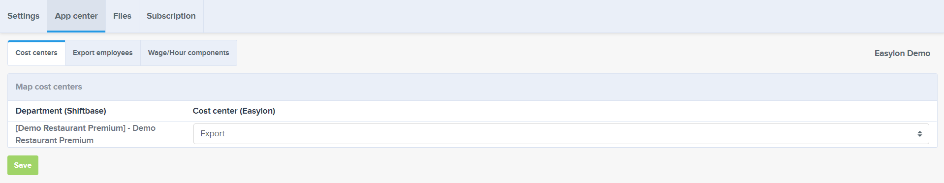Switch to Export employees sub-tab
944x183 pixels.
(x=102, y=53)
